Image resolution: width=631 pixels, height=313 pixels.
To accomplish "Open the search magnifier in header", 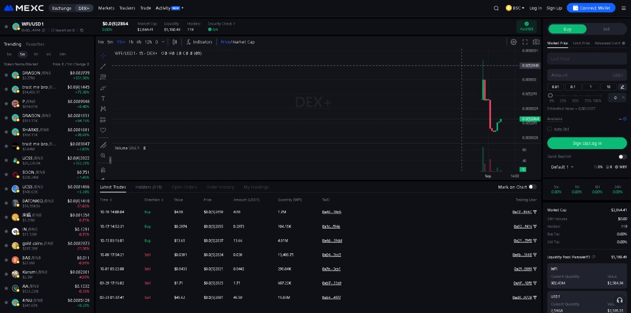I will click(497, 8).
